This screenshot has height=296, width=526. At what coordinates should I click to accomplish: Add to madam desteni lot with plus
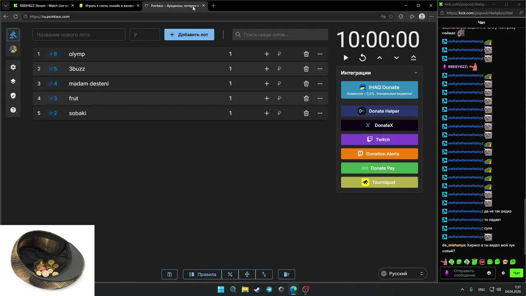pos(267,83)
